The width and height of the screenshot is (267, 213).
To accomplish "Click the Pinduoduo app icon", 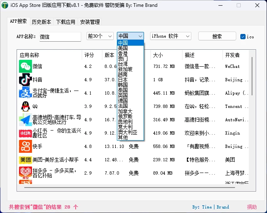I will click(x=25, y=173).
